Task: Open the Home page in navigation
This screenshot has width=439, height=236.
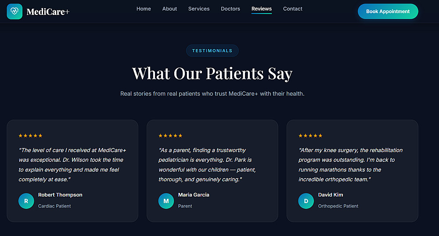Action: tap(144, 9)
